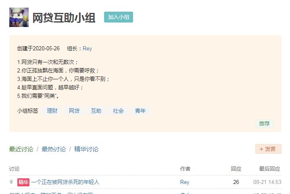This screenshot has width=290, height=194.
Task: Select the 青年 group tag
Action: [140, 111]
